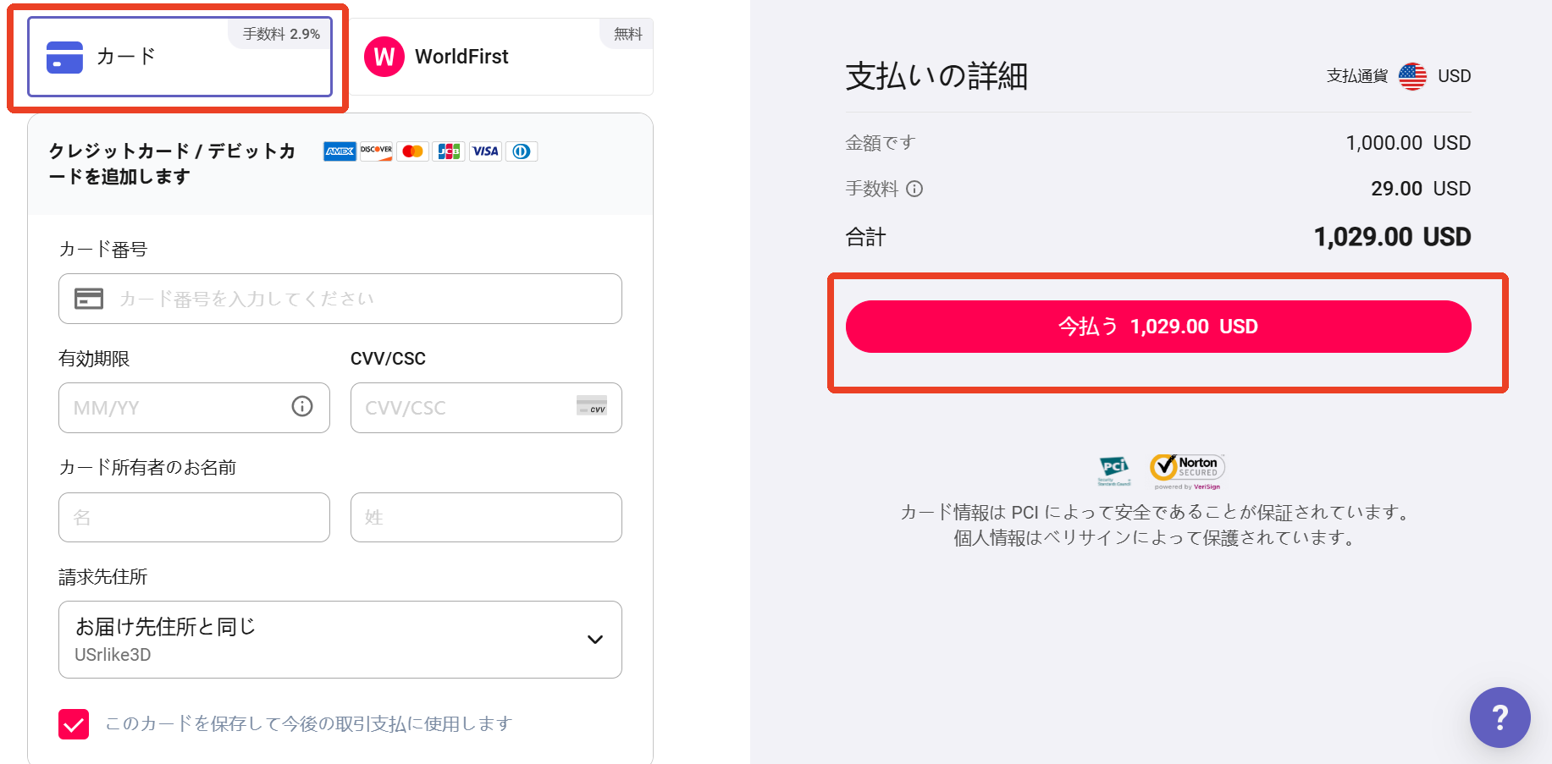Screen dimensions: 1552x764
Task: Click the 今払う 1,029.00 USD button
Action: click(1158, 327)
